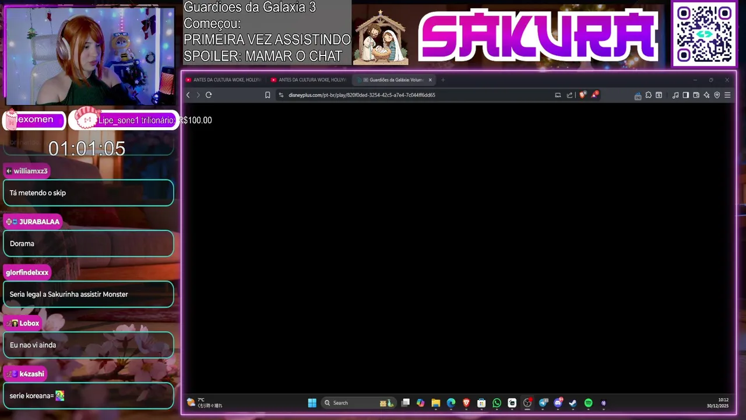The width and height of the screenshot is (746, 420).
Task: Open Brave browser taskbar icon
Action: pyautogui.click(x=466, y=403)
